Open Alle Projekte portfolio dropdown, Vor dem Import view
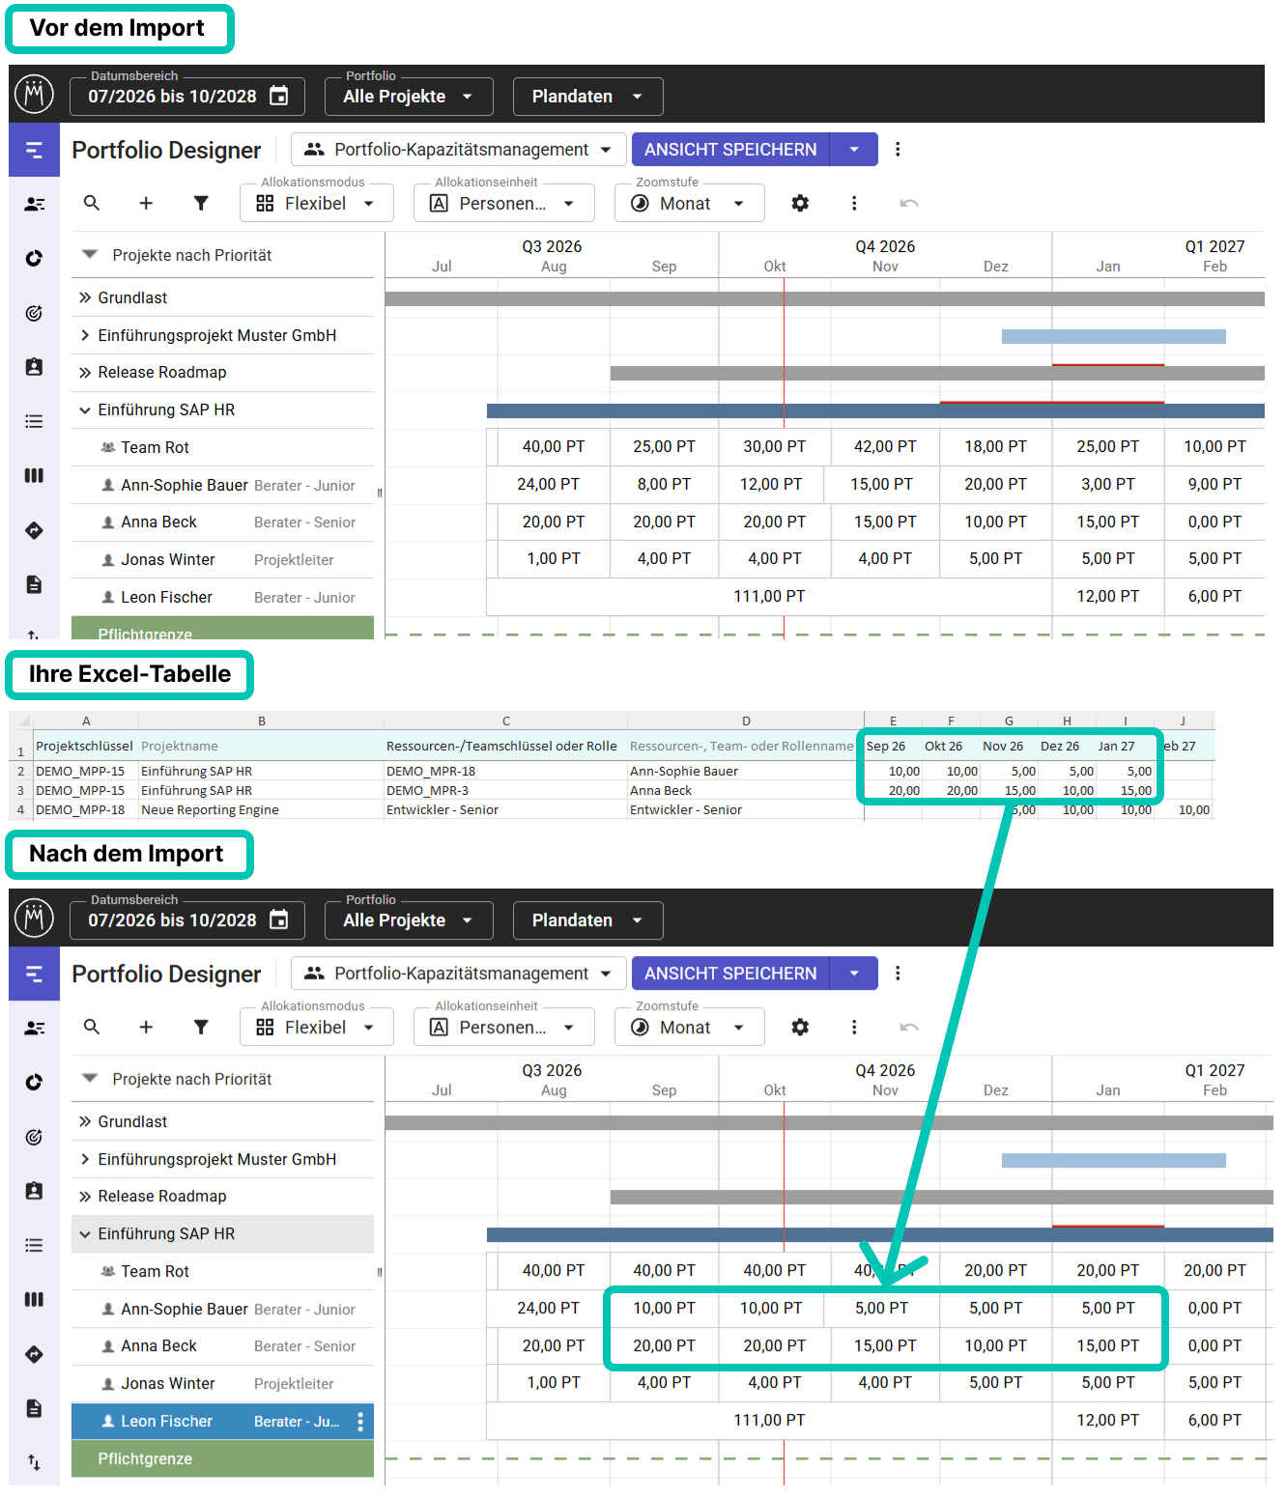The image size is (1286, 1497). (408, 97)
